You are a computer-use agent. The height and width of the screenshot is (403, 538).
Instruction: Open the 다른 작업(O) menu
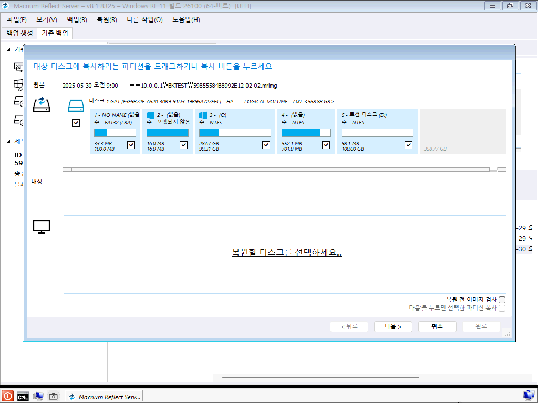pyautogui.click(x=144, y=19)
